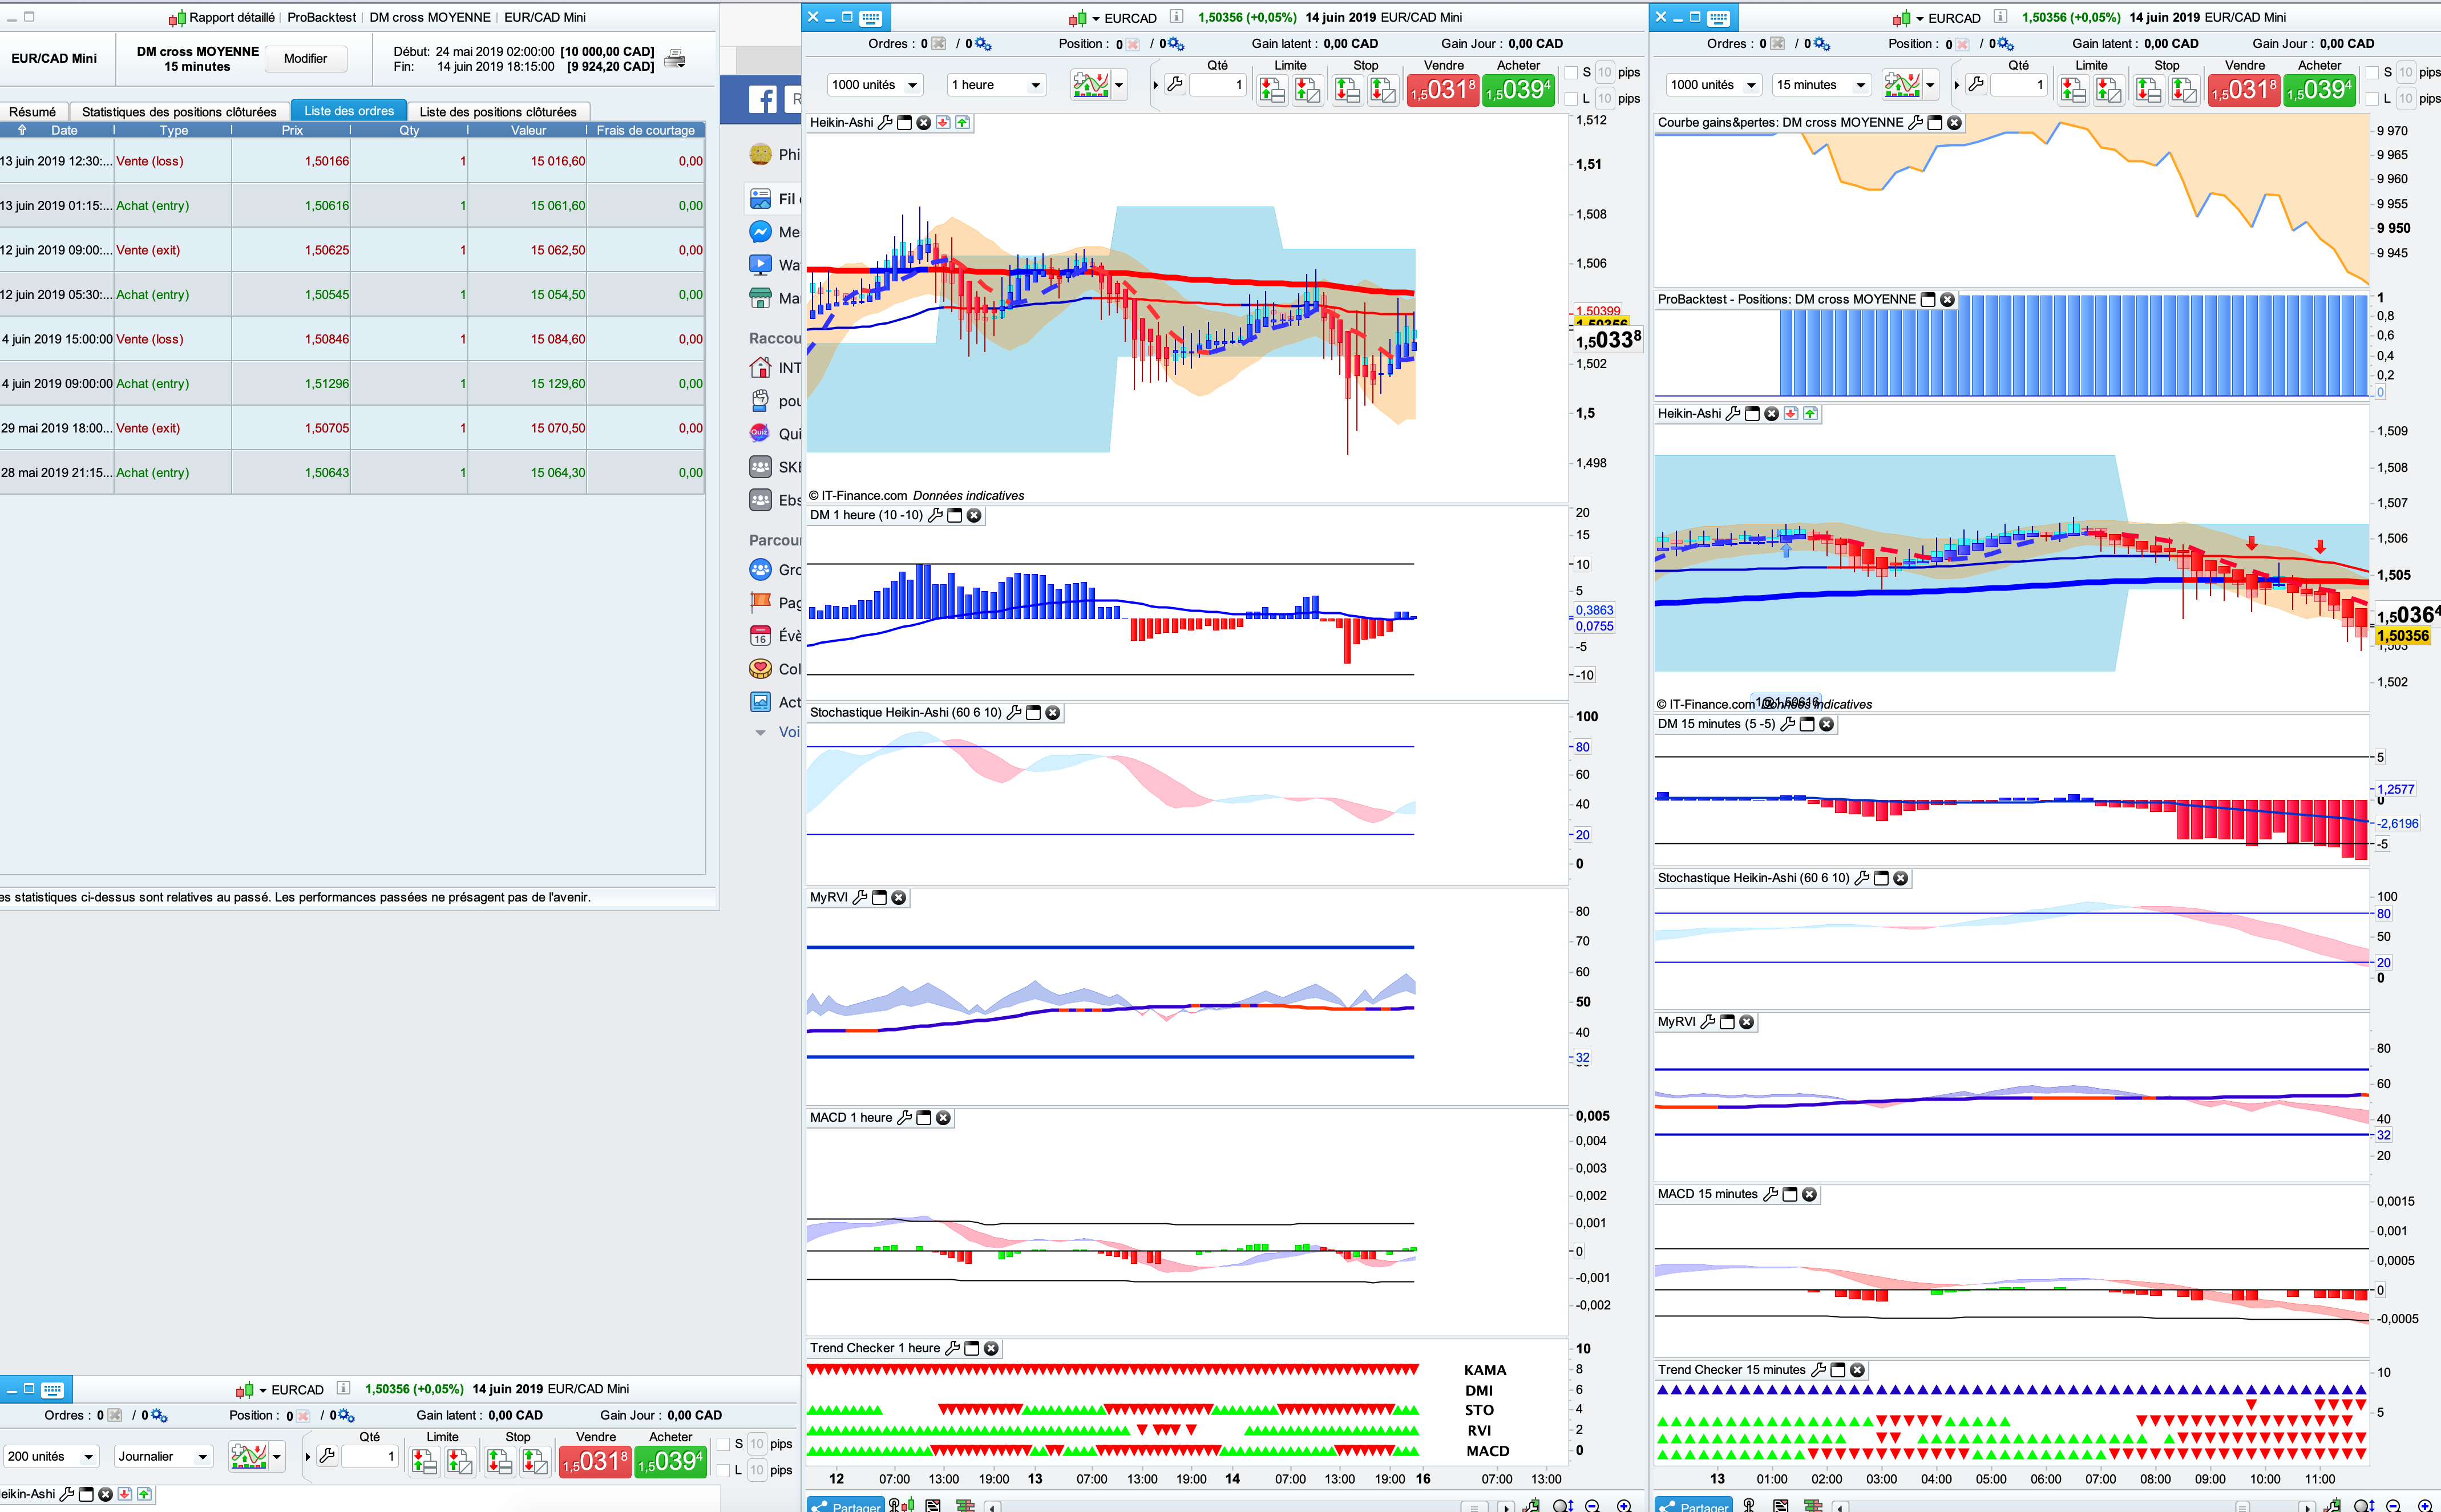Click instrument info icon beside EURCAD middle chart
Image resolution: width=2441 pixels, height=1512 pixels.
click(x=1177, y=17)
